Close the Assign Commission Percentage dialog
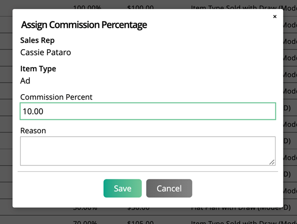The width and height of the screenshot is (297, 224). coord(274,17)
